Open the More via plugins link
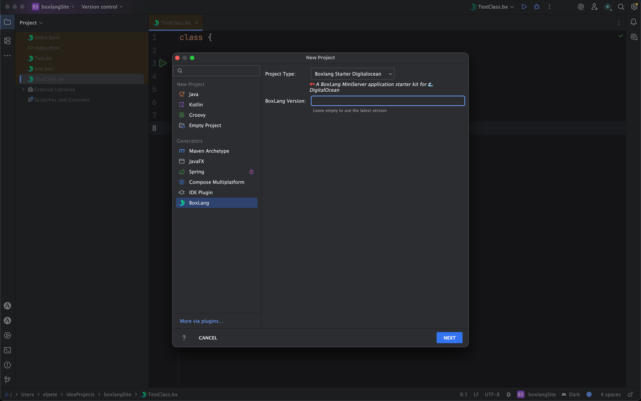This screenshot has height=401, width=641. click(201, 321)
